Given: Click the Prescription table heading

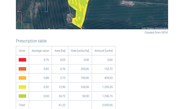Looking at the screenshot, I should click(x=31, y=41).
